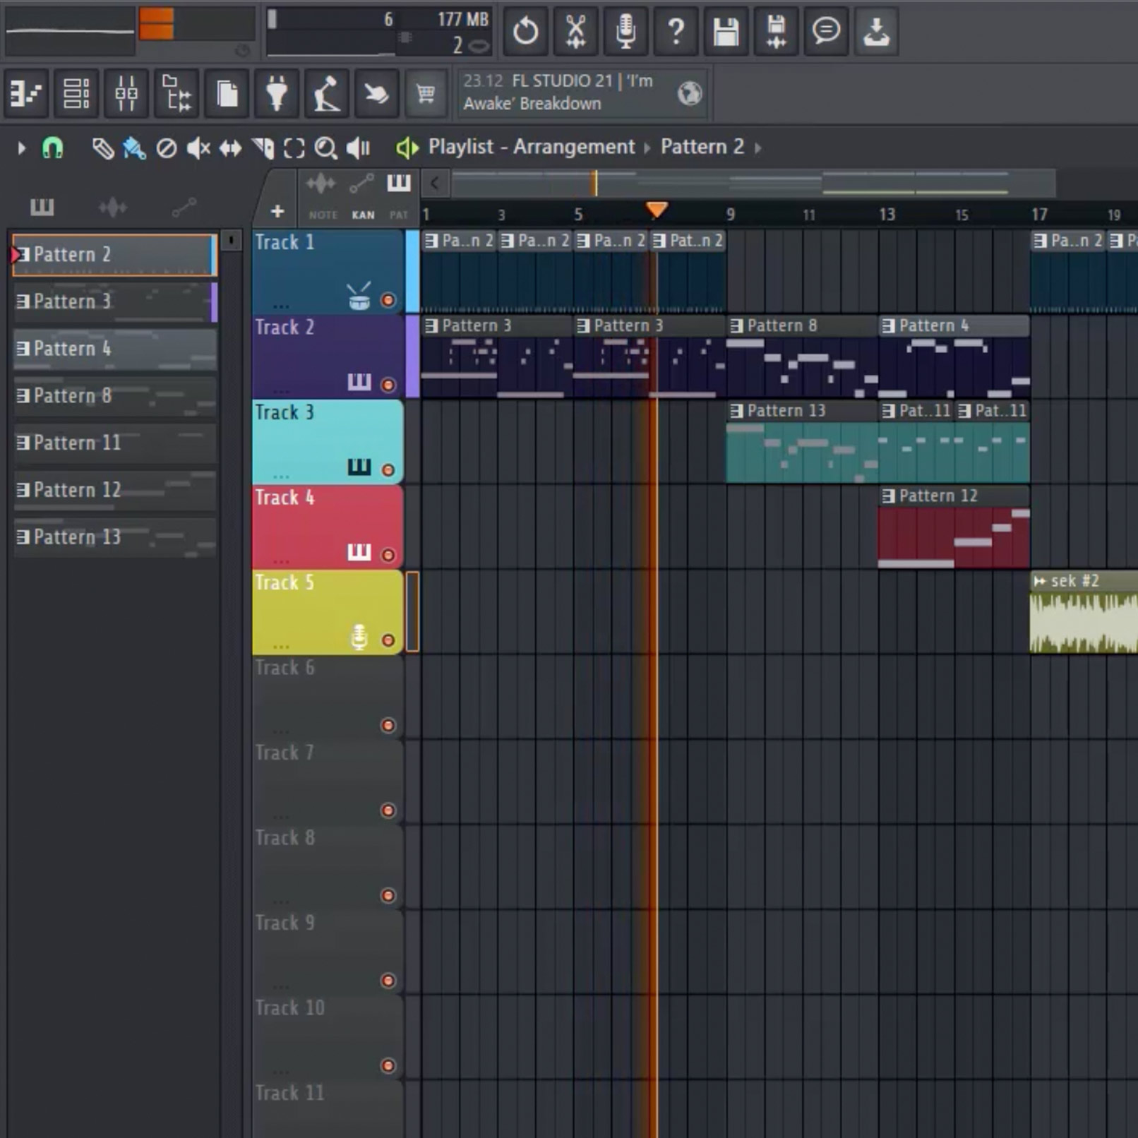
Task: Click the microphone one-click recording icon
Action: [x=625, y=31]
